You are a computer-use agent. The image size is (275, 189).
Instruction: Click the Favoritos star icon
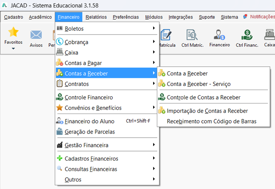point(13,32)
